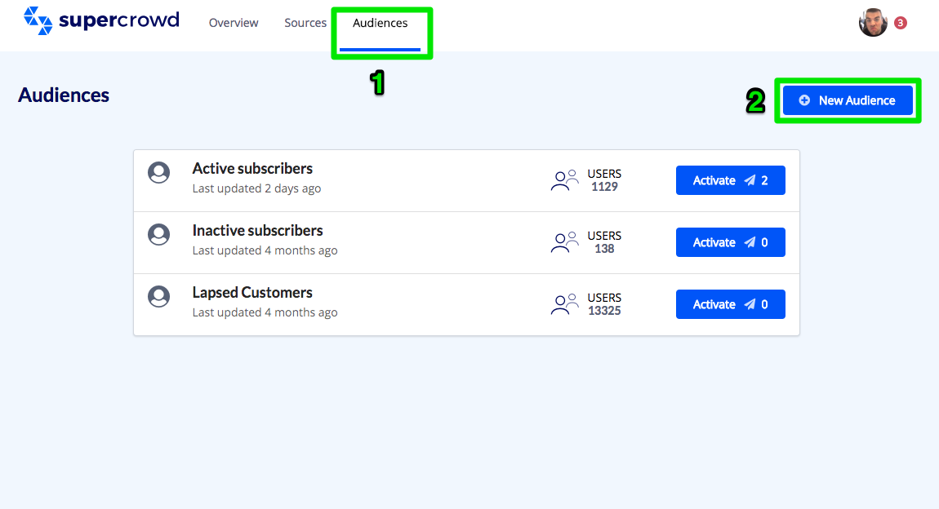Click USERS label in Active subscribers row

point(604,174)
